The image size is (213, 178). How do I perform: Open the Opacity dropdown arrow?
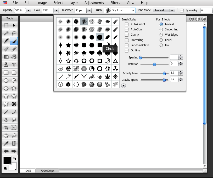tap(29, 10)
